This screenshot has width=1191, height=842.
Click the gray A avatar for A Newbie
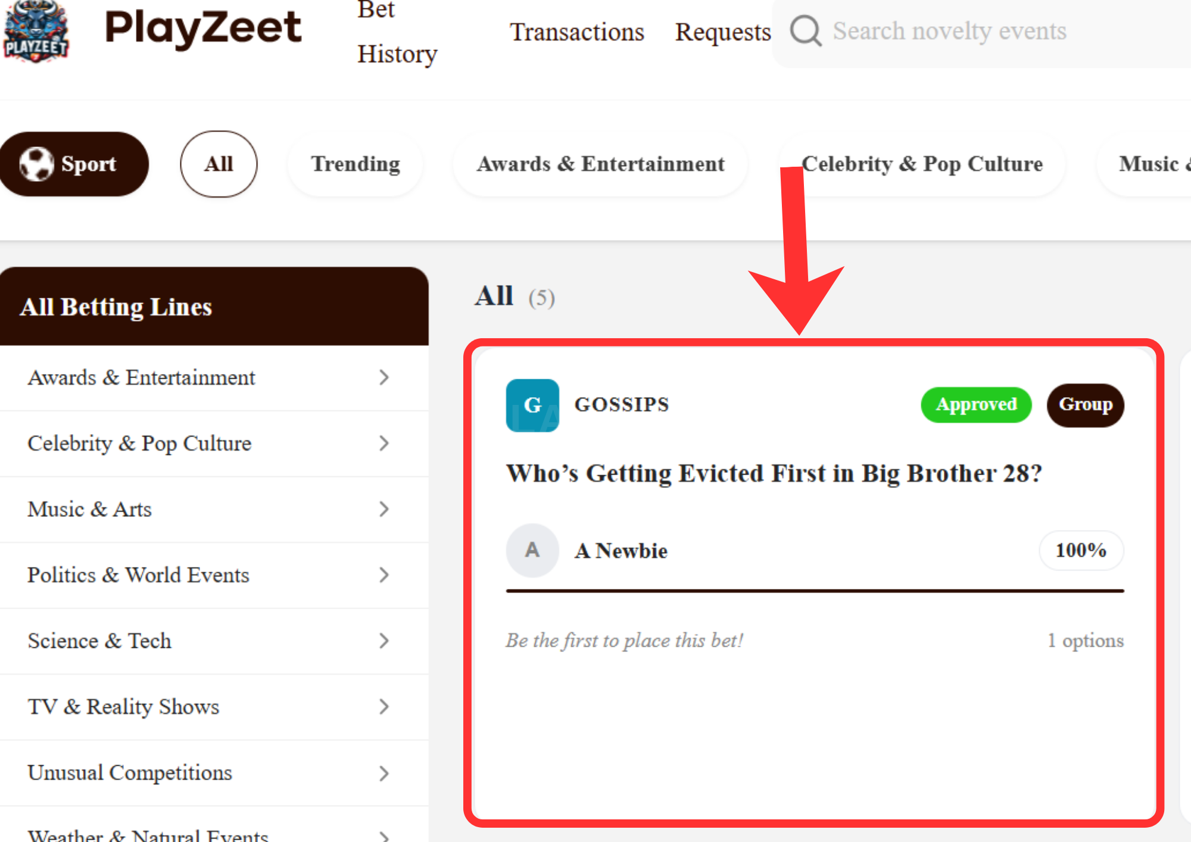point(532,550)
